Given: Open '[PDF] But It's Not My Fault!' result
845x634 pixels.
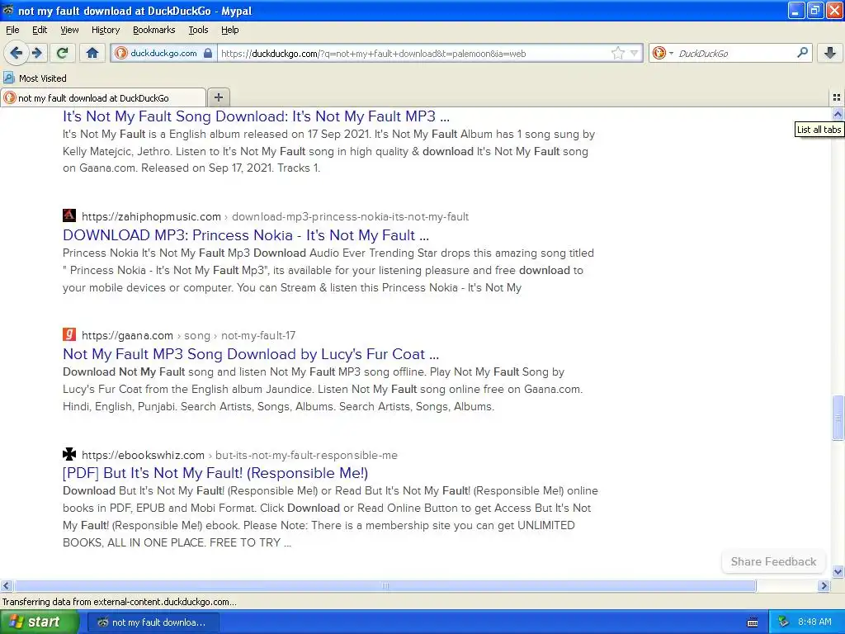Looking at the screenshot, I should (215, 473).
